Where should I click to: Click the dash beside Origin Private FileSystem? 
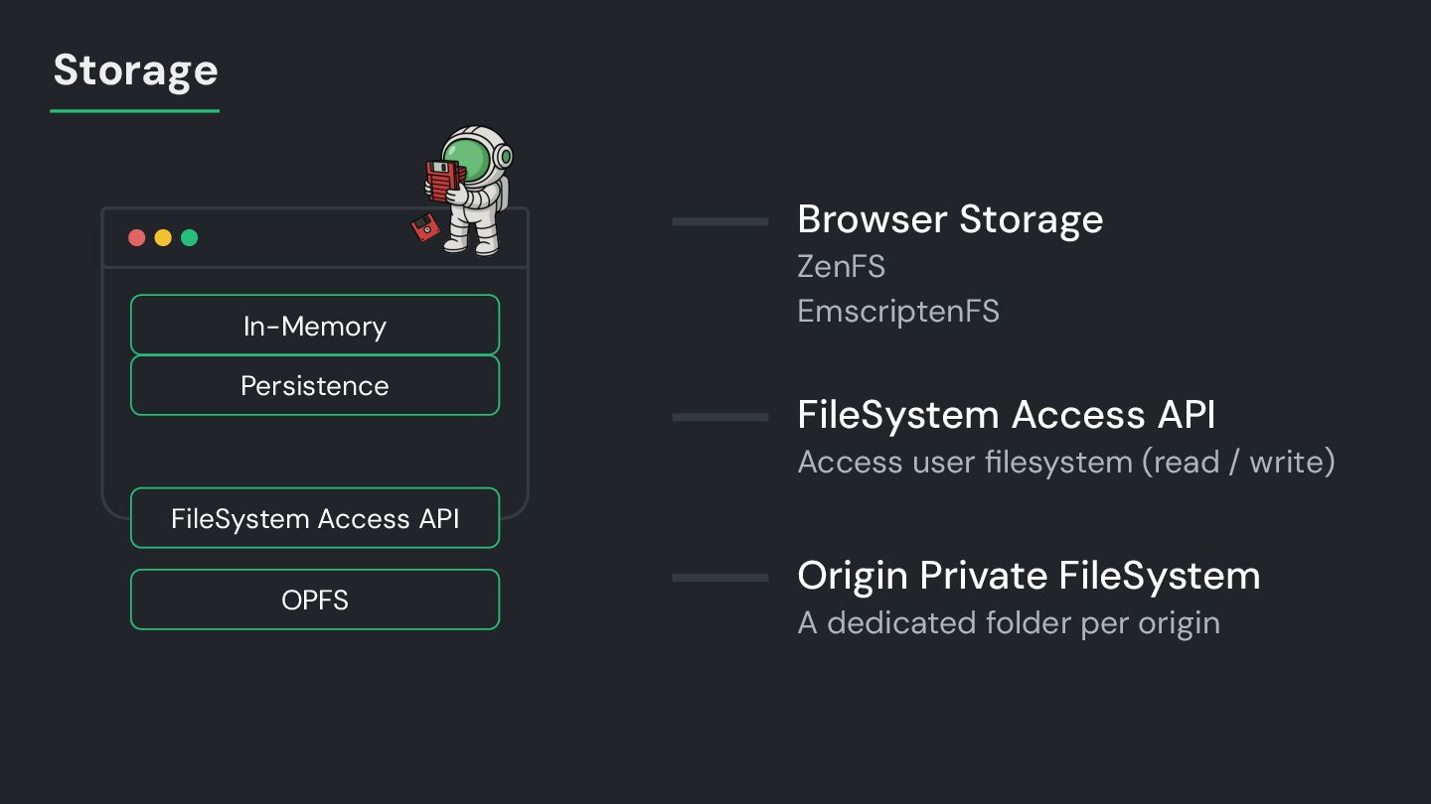(x=719, y=577)
